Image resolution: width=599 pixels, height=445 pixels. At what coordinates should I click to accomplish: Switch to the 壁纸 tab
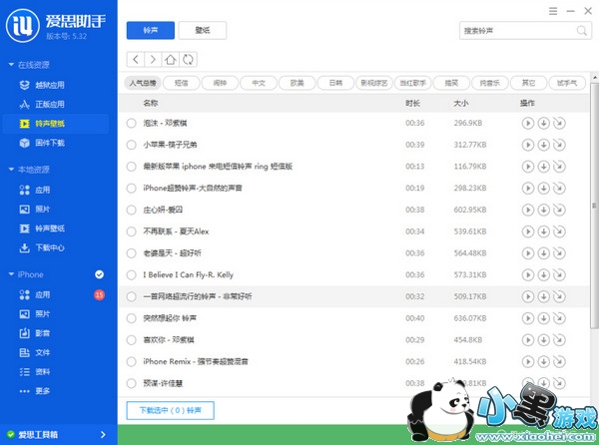209,30
